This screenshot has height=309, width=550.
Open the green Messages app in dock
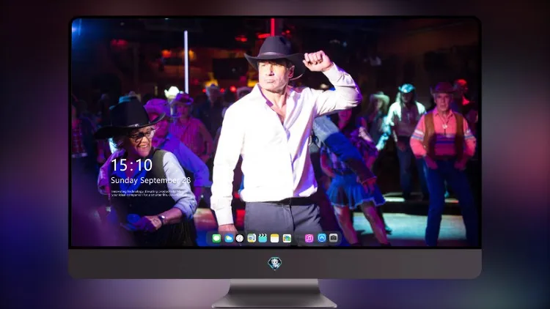[x=216, y=239]
